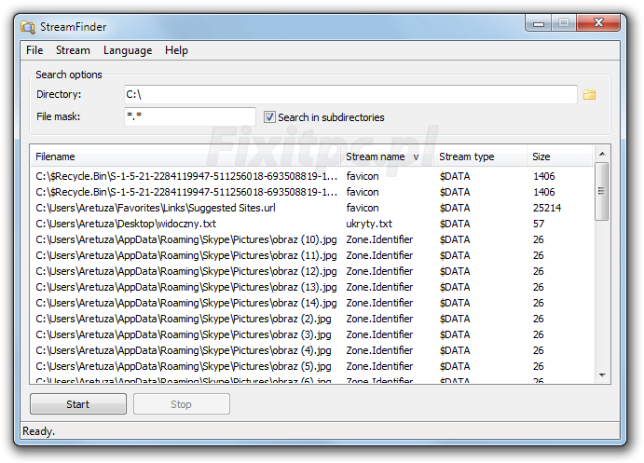Open the File menu

click(34, 50)
